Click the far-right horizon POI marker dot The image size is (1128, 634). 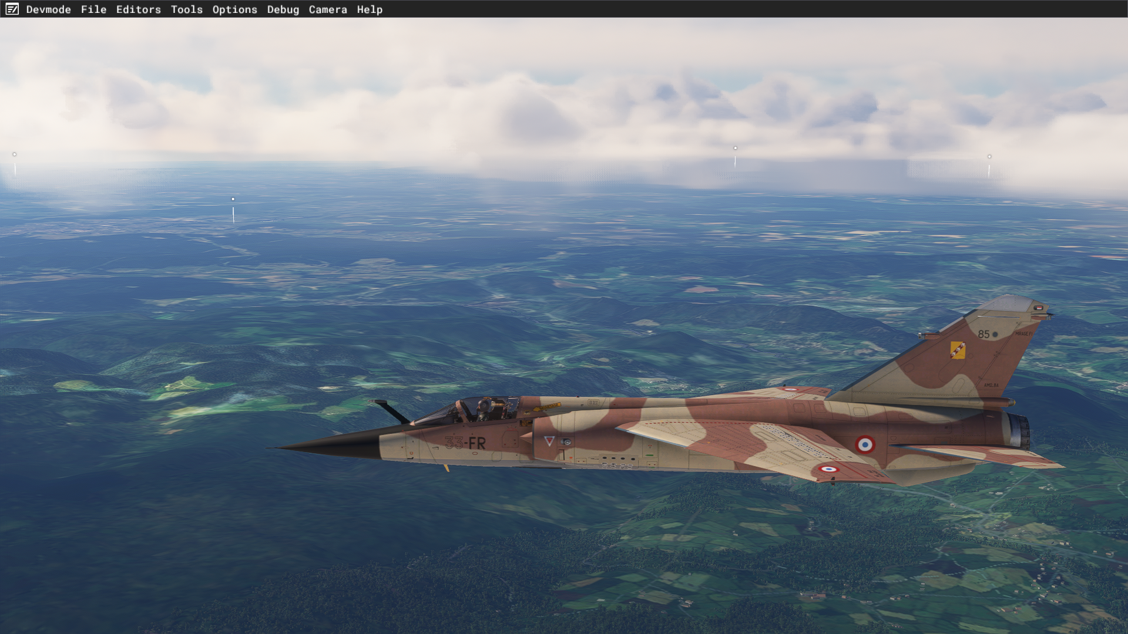(989, 157)
